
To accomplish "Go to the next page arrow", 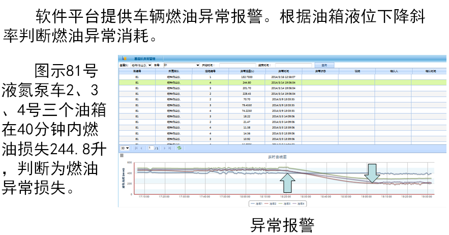I will pos(164,148).
